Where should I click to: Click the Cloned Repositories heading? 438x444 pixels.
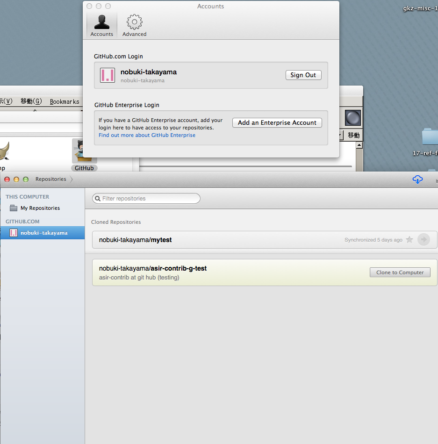116,222
